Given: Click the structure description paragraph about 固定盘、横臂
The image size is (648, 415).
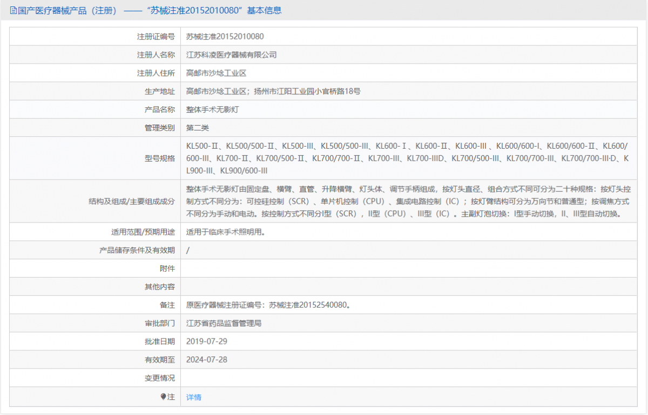Looking at the screenshot, I should pos(408,202).
